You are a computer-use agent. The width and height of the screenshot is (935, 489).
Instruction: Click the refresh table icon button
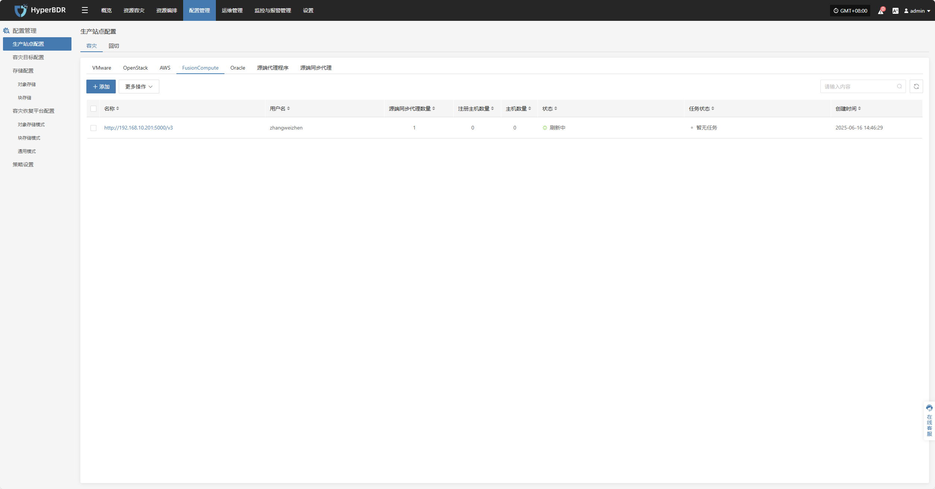[916, 87]
